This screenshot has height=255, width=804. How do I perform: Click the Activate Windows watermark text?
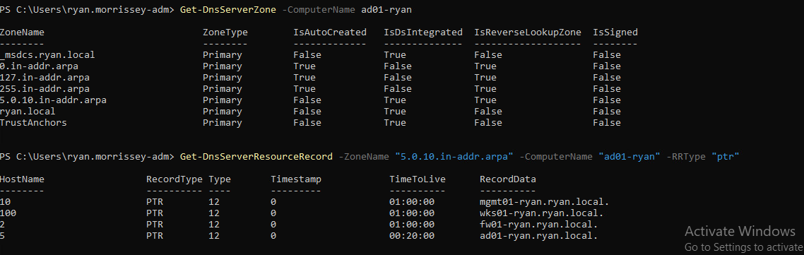(x=740, y=230)
